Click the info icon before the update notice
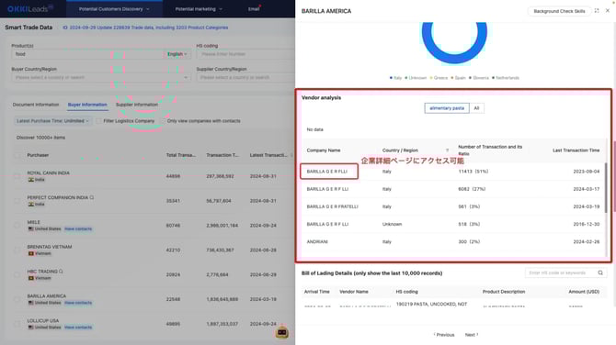 (x=65, y=28)
